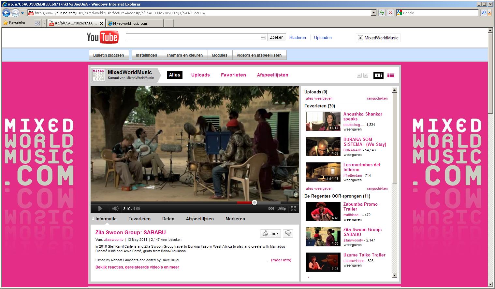The image size is (495, 289).
Task: Open the Las marimbas del infierno thumbnail
Action: pos(323,172)
